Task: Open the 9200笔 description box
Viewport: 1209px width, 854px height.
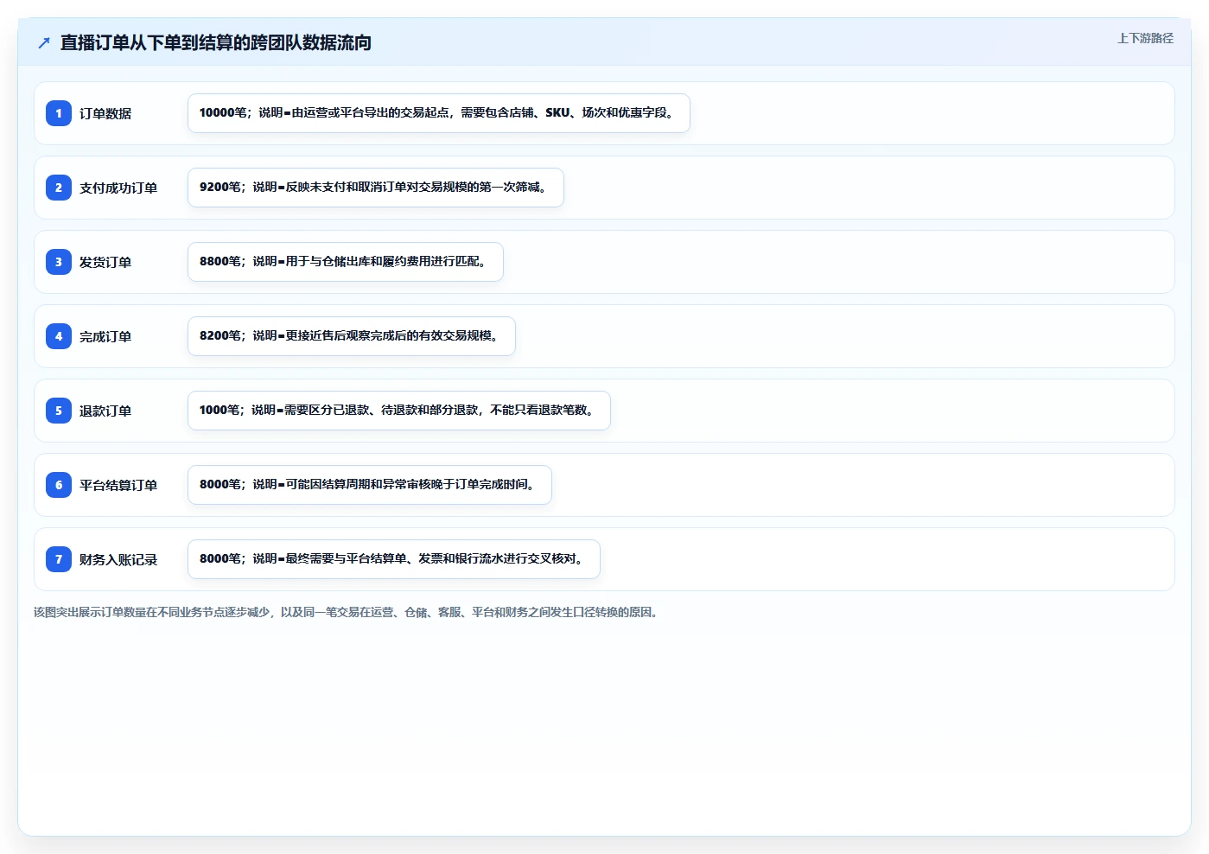Action: coord(376,188)
